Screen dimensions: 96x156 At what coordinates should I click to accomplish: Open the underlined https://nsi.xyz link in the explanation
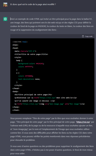click(x=83, y=122)
